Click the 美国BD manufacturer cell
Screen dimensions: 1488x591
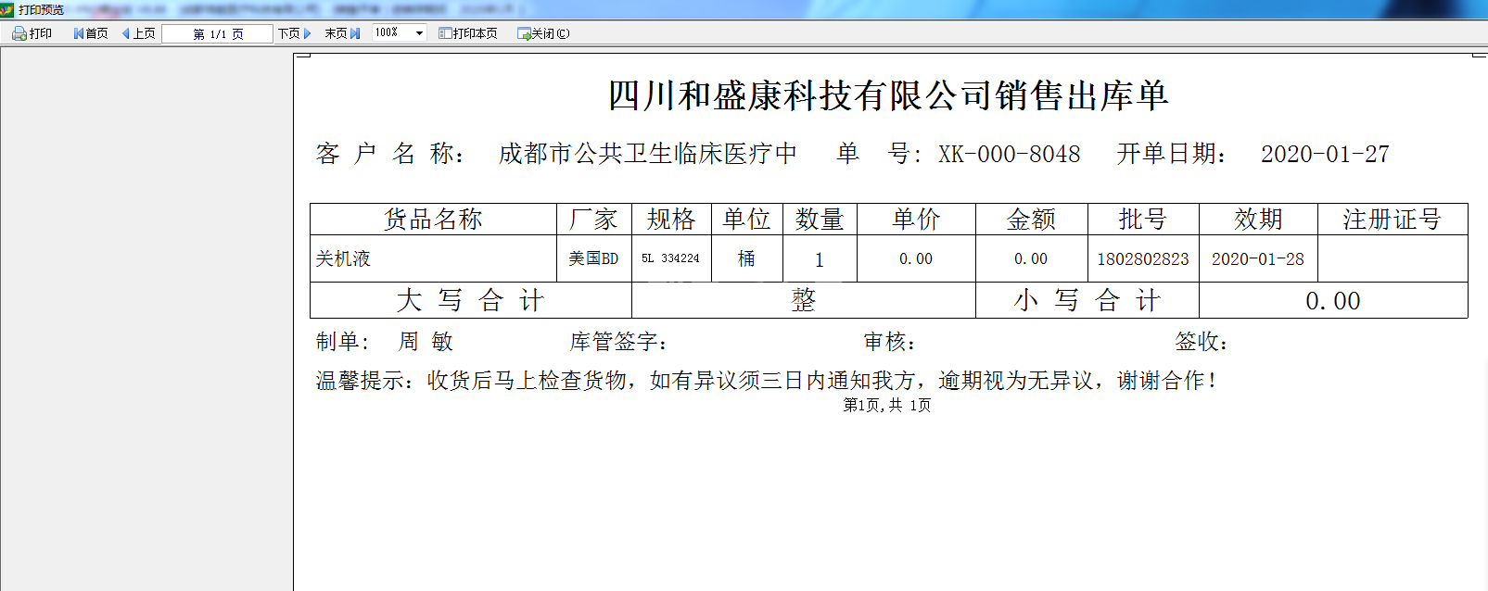coord(593,258)
